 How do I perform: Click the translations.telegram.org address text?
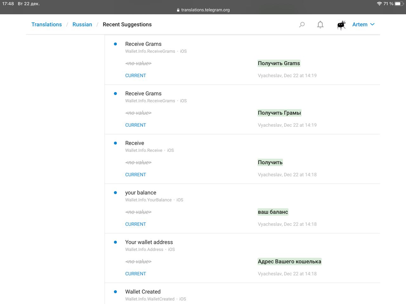[206, 10]
